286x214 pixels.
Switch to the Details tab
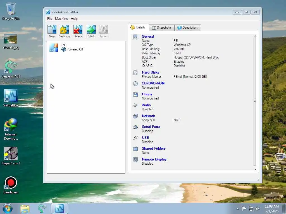tap(138, 28)
